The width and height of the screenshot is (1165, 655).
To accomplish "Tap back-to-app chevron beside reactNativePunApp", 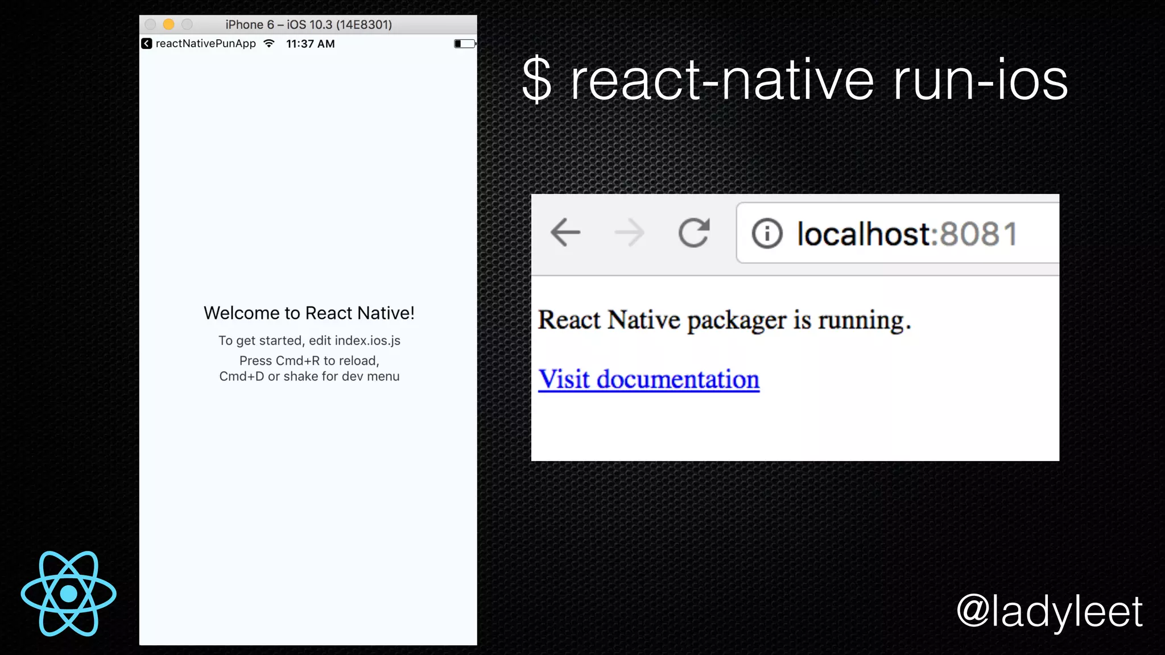I will pyautogui.click(x=146, y=44).
